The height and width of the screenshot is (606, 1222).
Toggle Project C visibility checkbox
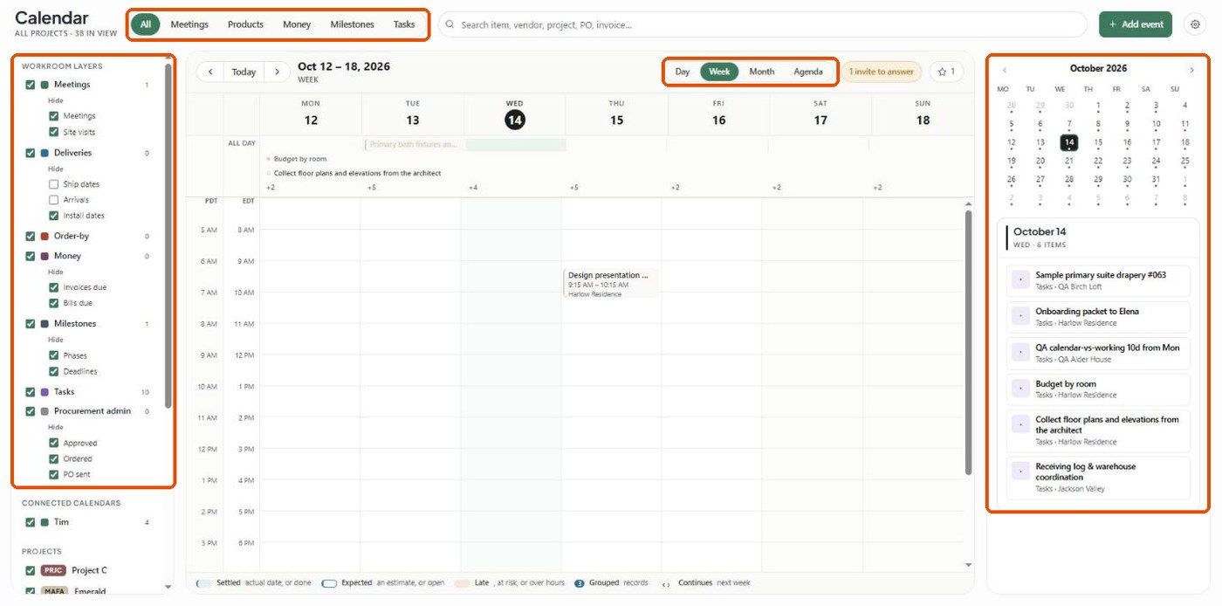(31, 570)
